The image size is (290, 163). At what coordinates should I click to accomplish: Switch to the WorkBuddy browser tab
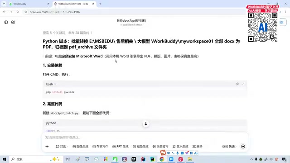28,4
